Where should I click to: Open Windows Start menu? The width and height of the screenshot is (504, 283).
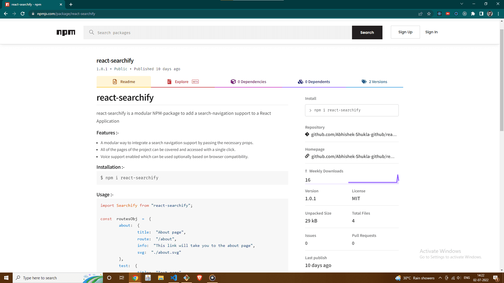pos(6,278)
